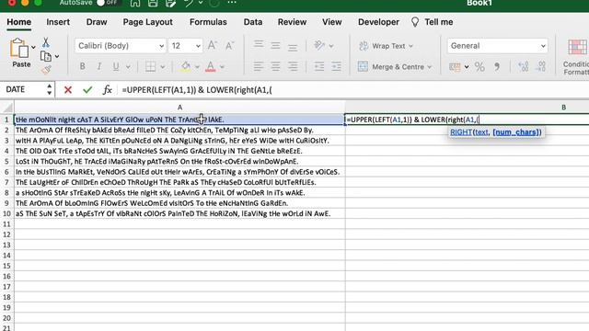Viewport: 589px width, 331px height.
Task: Centre text horizontally
Action: pos(275,67)
